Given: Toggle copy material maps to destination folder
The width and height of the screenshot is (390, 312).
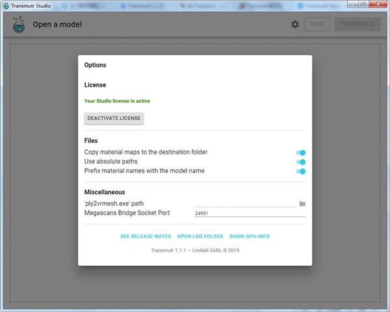Looking at the screenshot, I should (300, 153).
